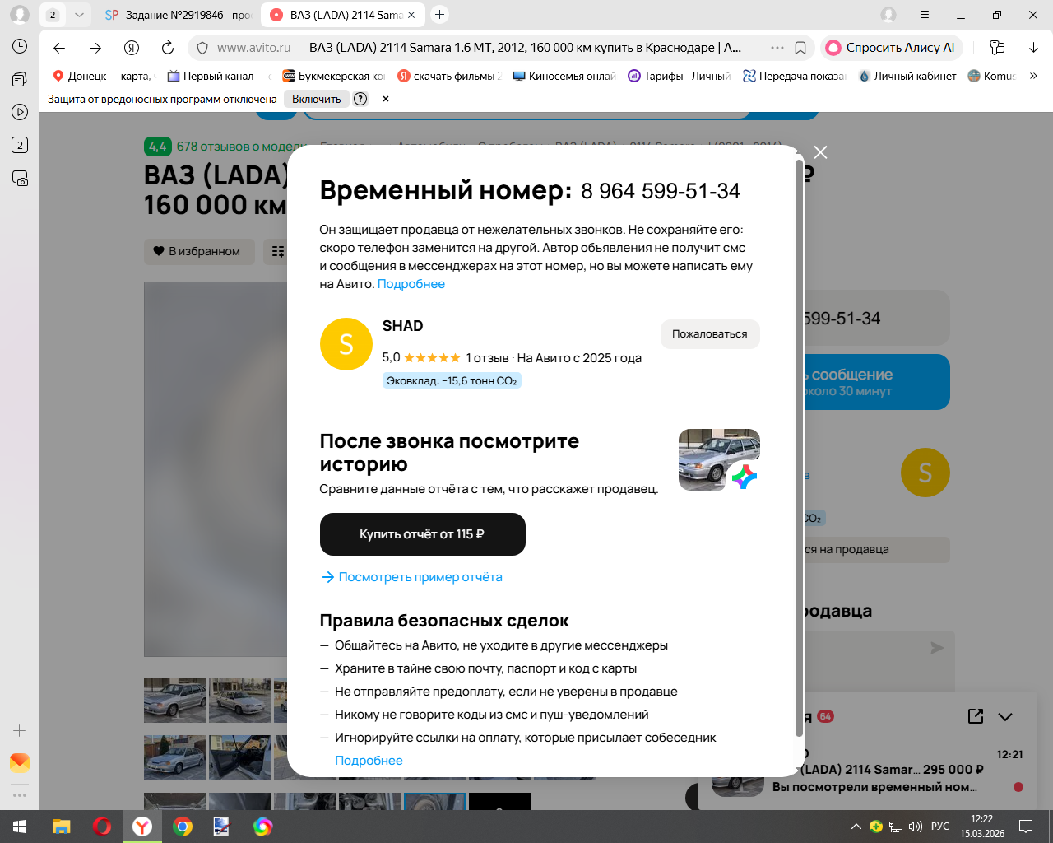Click the Спросить Алису AI button
1053x843 pixels.
point(892,48)
